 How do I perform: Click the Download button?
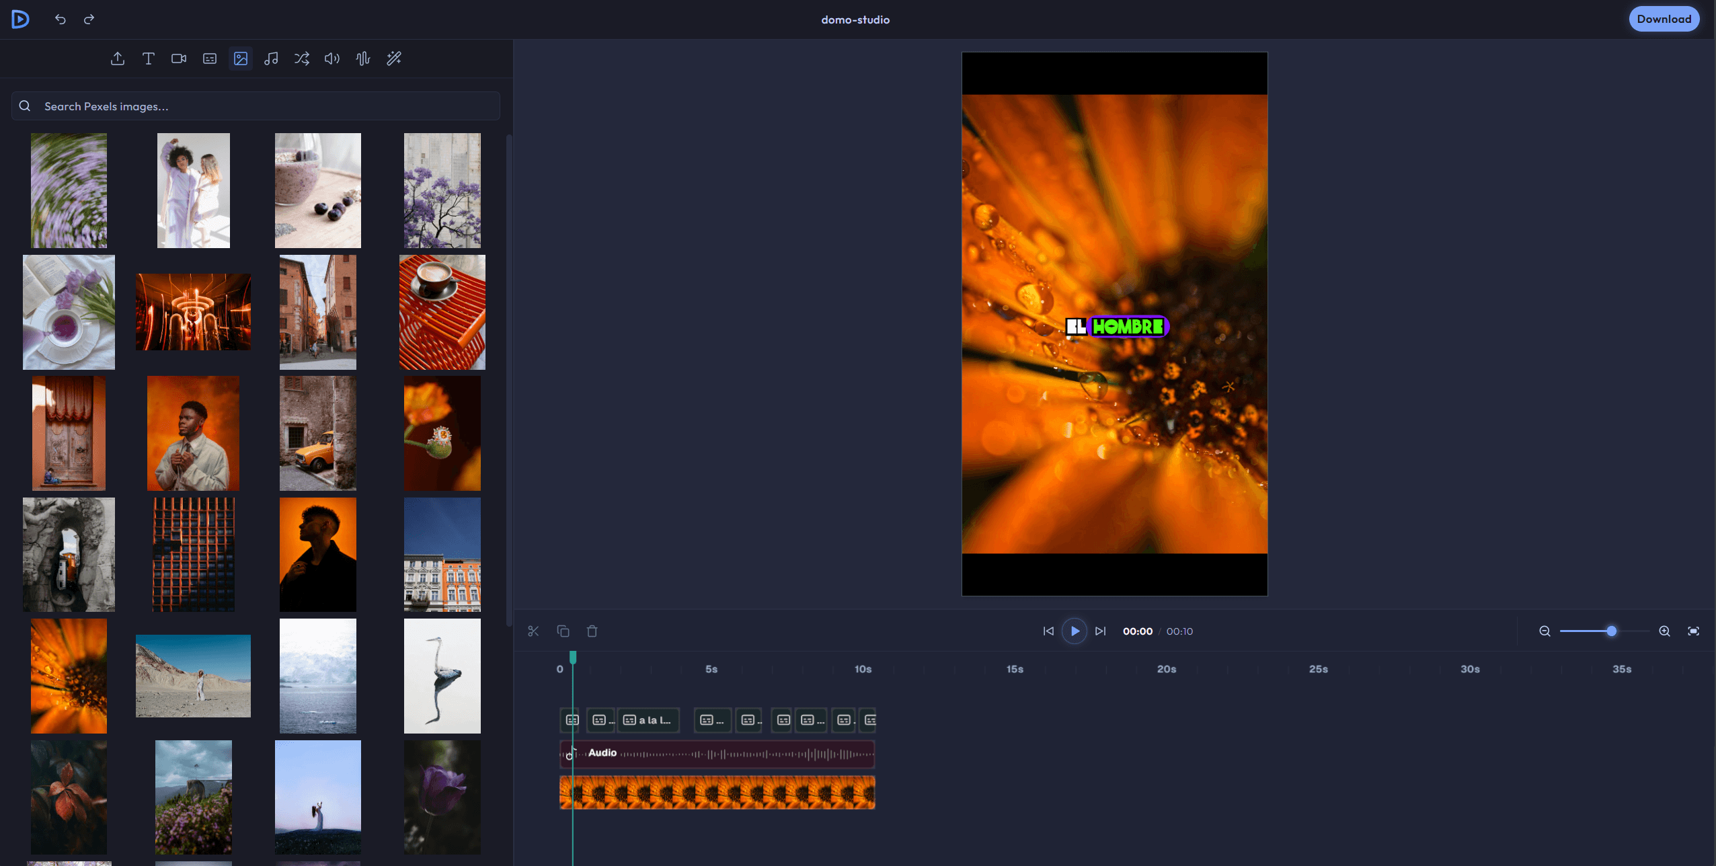click(x=1664, y=19)
